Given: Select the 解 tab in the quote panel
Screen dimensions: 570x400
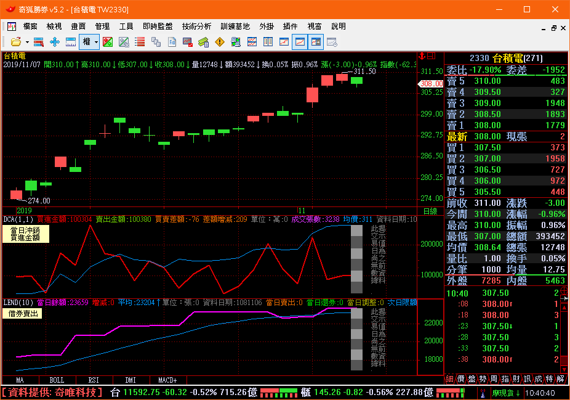Looking at the screenshot, I should [x=561, y=379].
